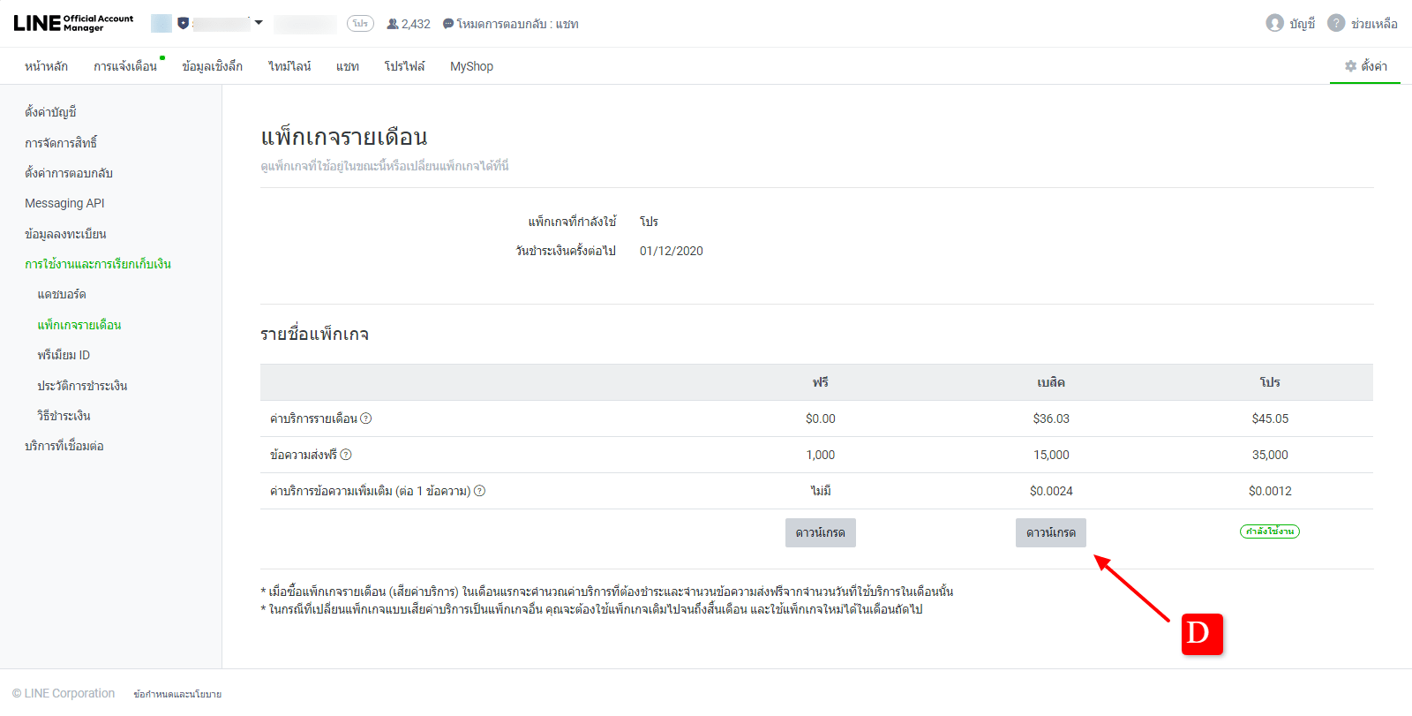Click the friends count icon showing 2,432
The height and width of the screenshot is (716, 1412).
(393, 24)
